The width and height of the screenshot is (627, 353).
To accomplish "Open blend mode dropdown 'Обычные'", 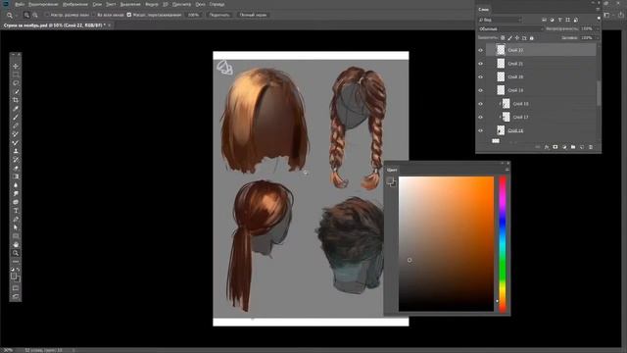I will 510,28.
